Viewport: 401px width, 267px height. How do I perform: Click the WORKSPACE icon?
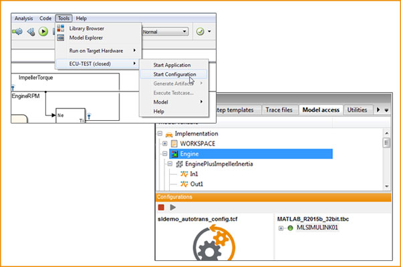174,144
